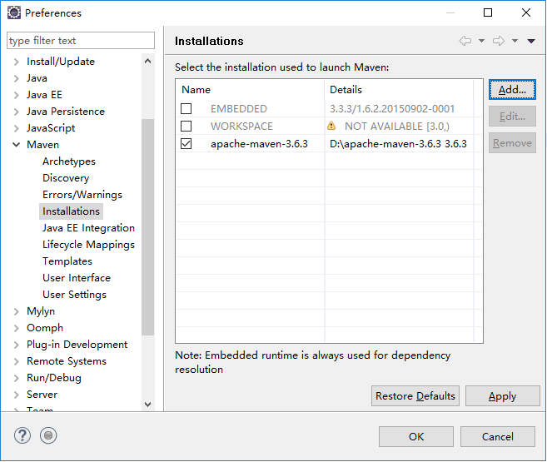The width and height of the screenshot is (547, 462).
Task: Click the Details column header
Action: (399, 90)
